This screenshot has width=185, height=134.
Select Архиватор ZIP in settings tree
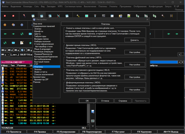(41, 79)
